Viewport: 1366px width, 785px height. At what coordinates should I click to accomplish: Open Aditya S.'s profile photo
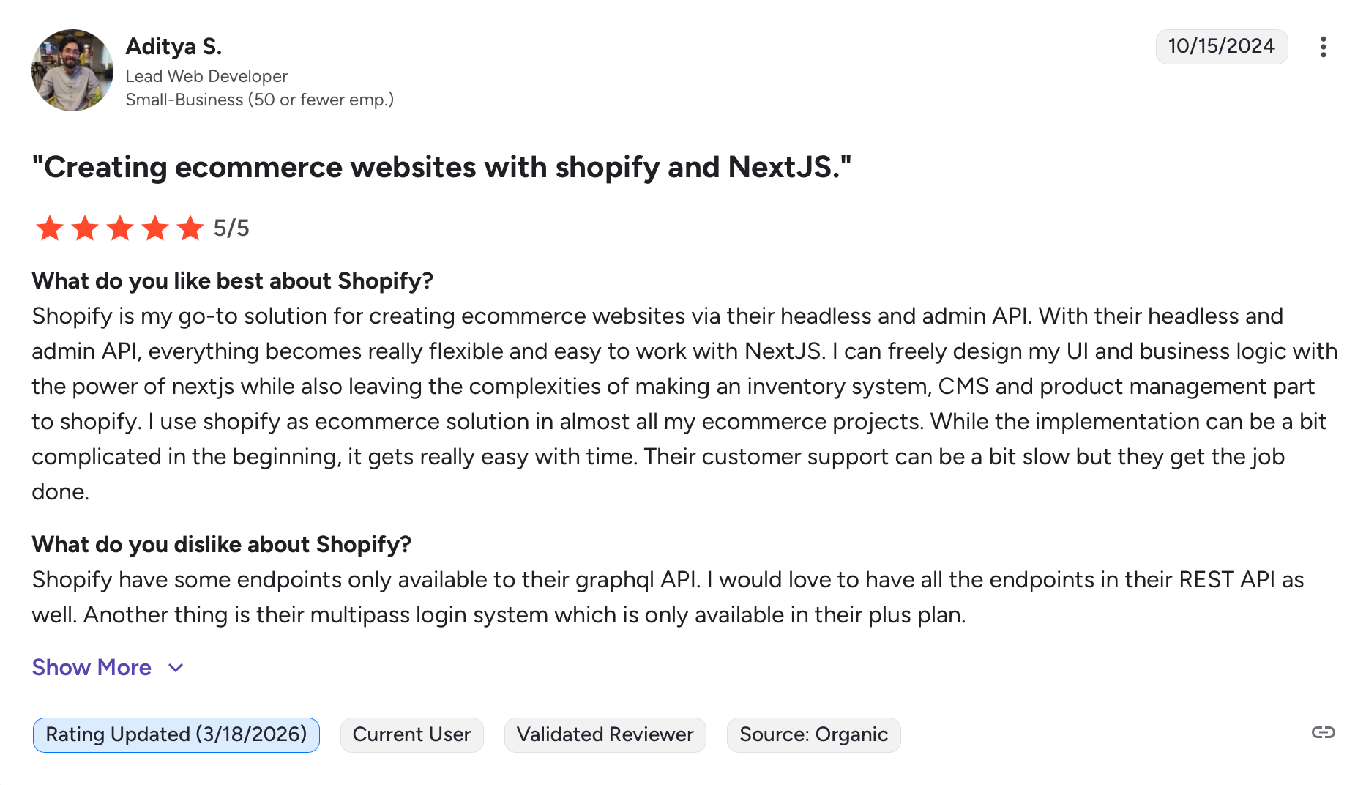72,70
